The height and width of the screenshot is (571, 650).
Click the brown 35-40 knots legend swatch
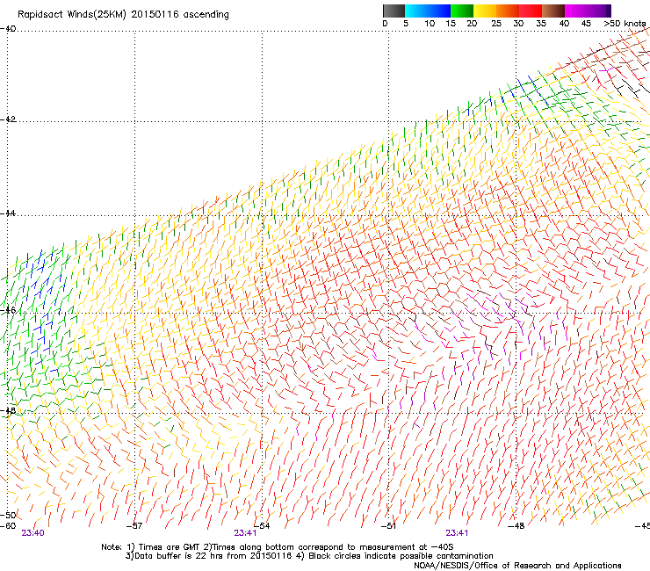(x=553, y=11)
